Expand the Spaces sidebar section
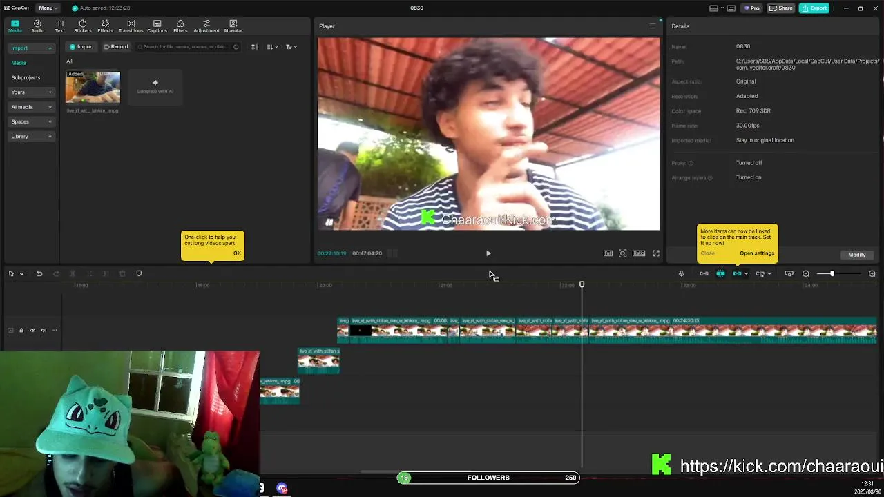 click(31, 121)
